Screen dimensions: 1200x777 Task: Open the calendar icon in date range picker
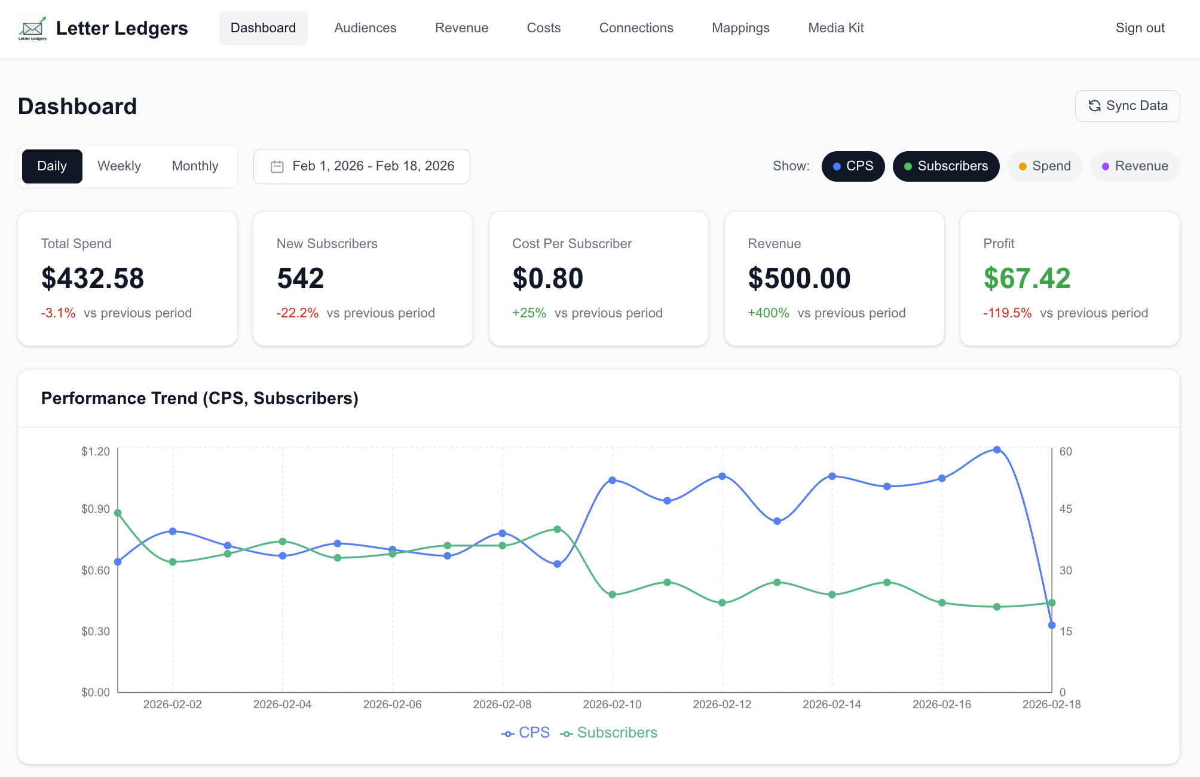click(x=277, y=166)
